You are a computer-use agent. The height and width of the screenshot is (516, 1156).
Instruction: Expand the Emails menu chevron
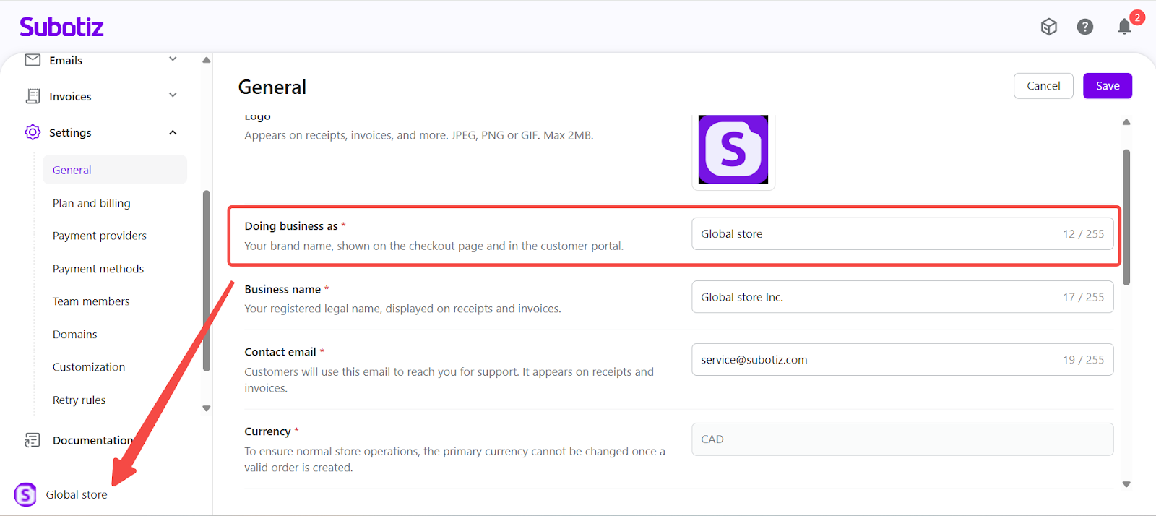pos(173,59)
